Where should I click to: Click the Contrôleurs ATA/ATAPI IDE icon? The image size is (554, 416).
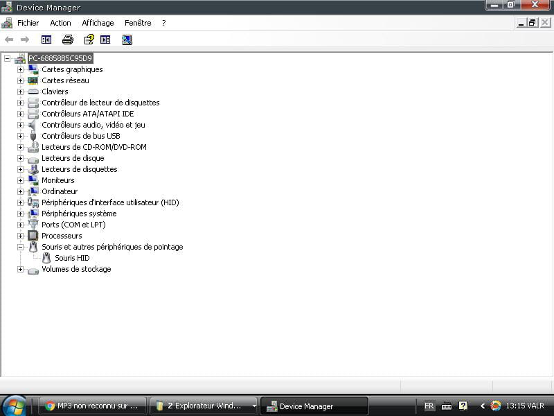tap(33, 114)
